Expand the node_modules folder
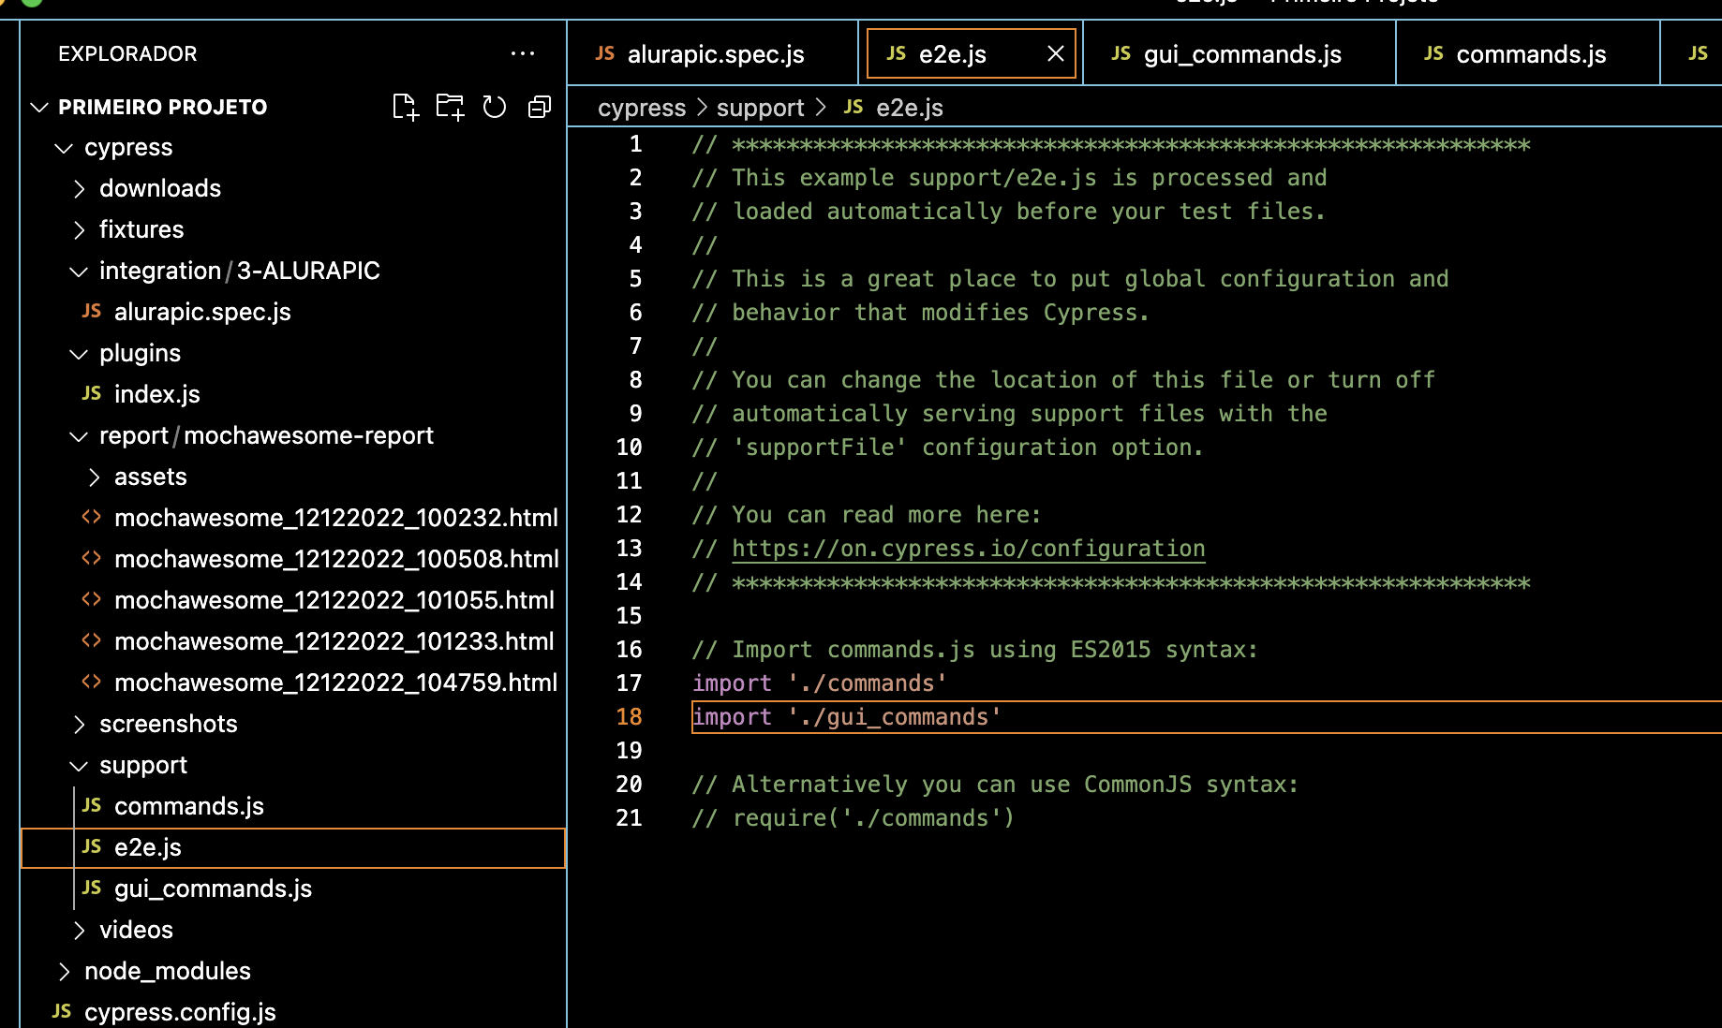The image size is (1722, 1028). pyautogui.click(x=167, y=971)
